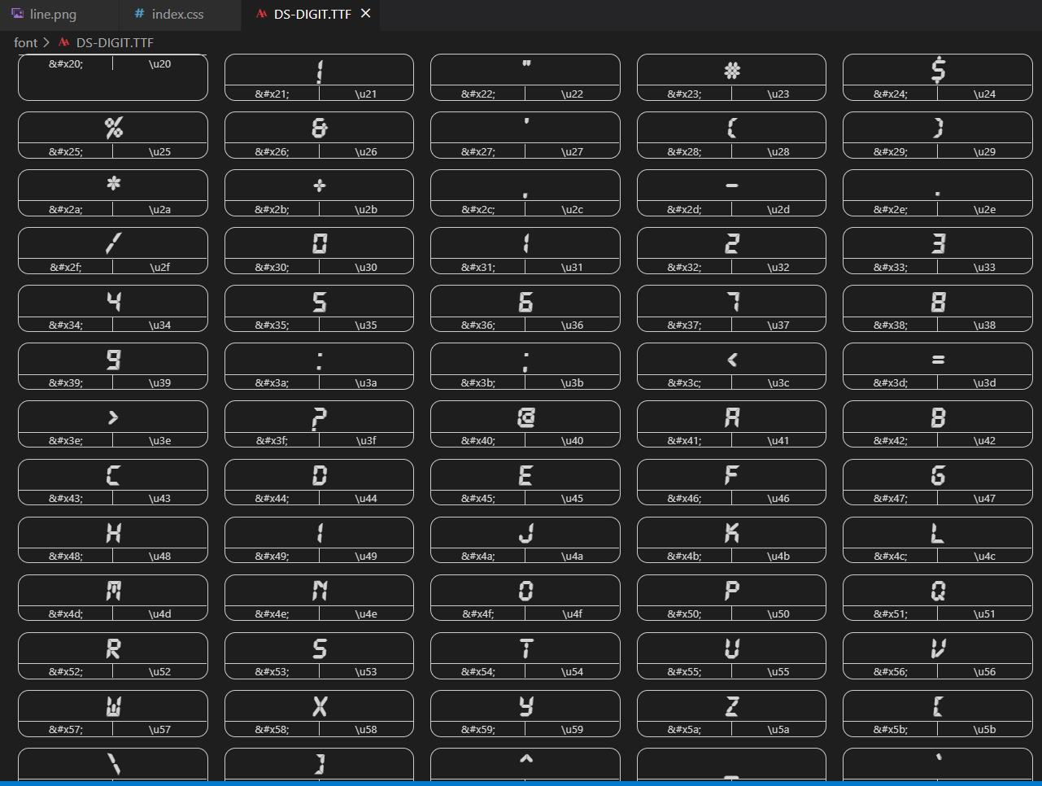Image resolution: width=1042 pixels, height=786 pixels.
Task: Click the &#x4a; entity code
Action: click(478, 556)
